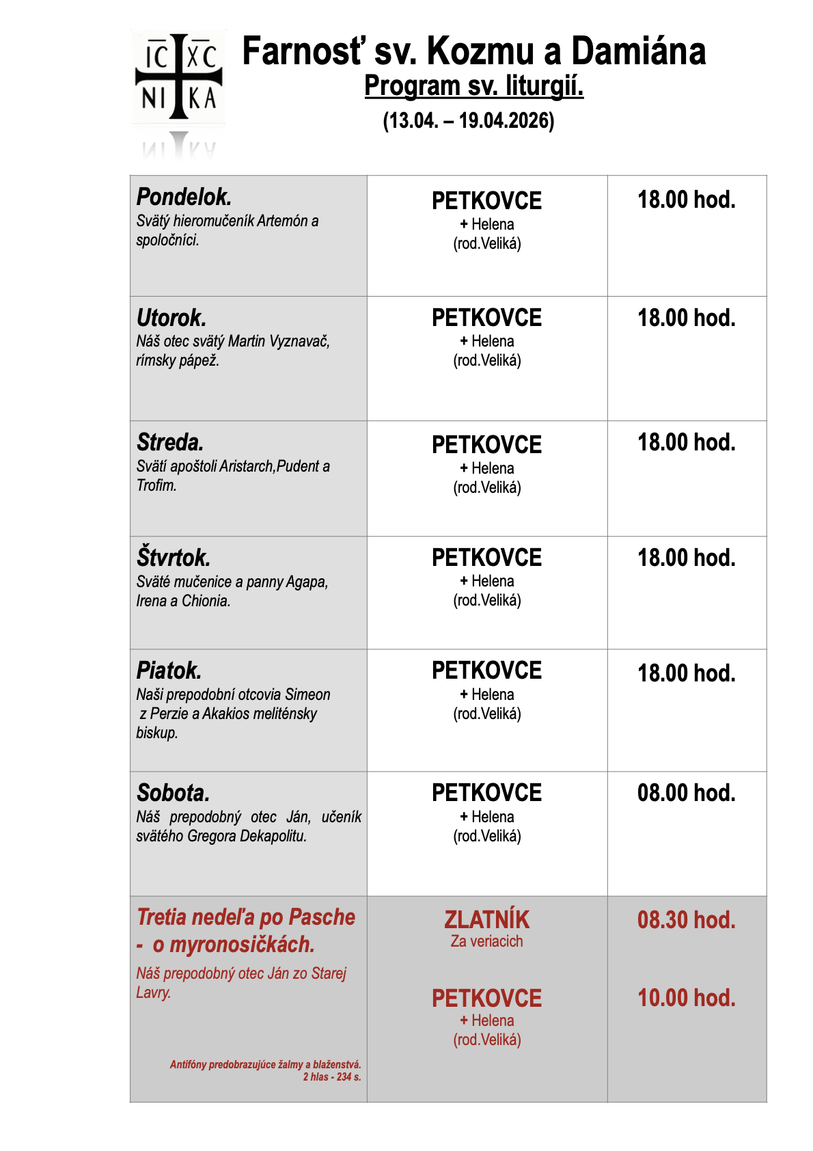The image size is (813, 1151).
Task: Click the "Sobota." day heading
Action: coord(173,793)
